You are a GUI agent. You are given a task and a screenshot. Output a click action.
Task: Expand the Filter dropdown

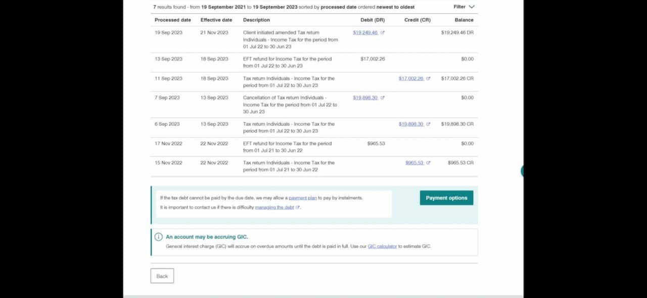point(464,7)
